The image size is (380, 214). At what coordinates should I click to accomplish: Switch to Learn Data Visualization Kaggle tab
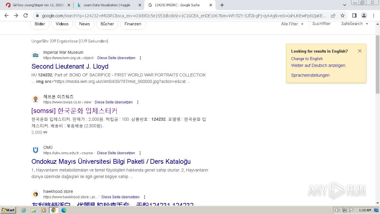coord(108,5)
